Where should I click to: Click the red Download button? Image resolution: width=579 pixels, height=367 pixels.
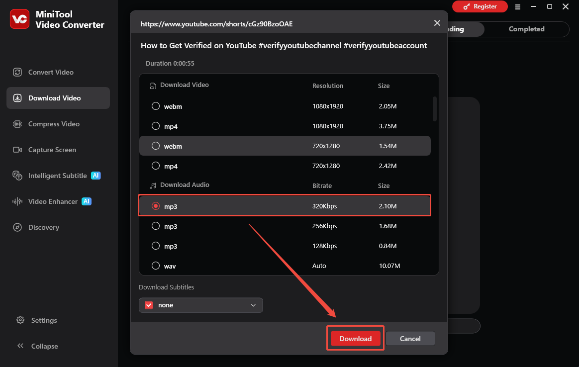(355, 339)
